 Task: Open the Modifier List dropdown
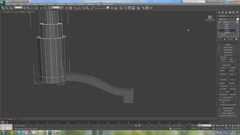238,19
